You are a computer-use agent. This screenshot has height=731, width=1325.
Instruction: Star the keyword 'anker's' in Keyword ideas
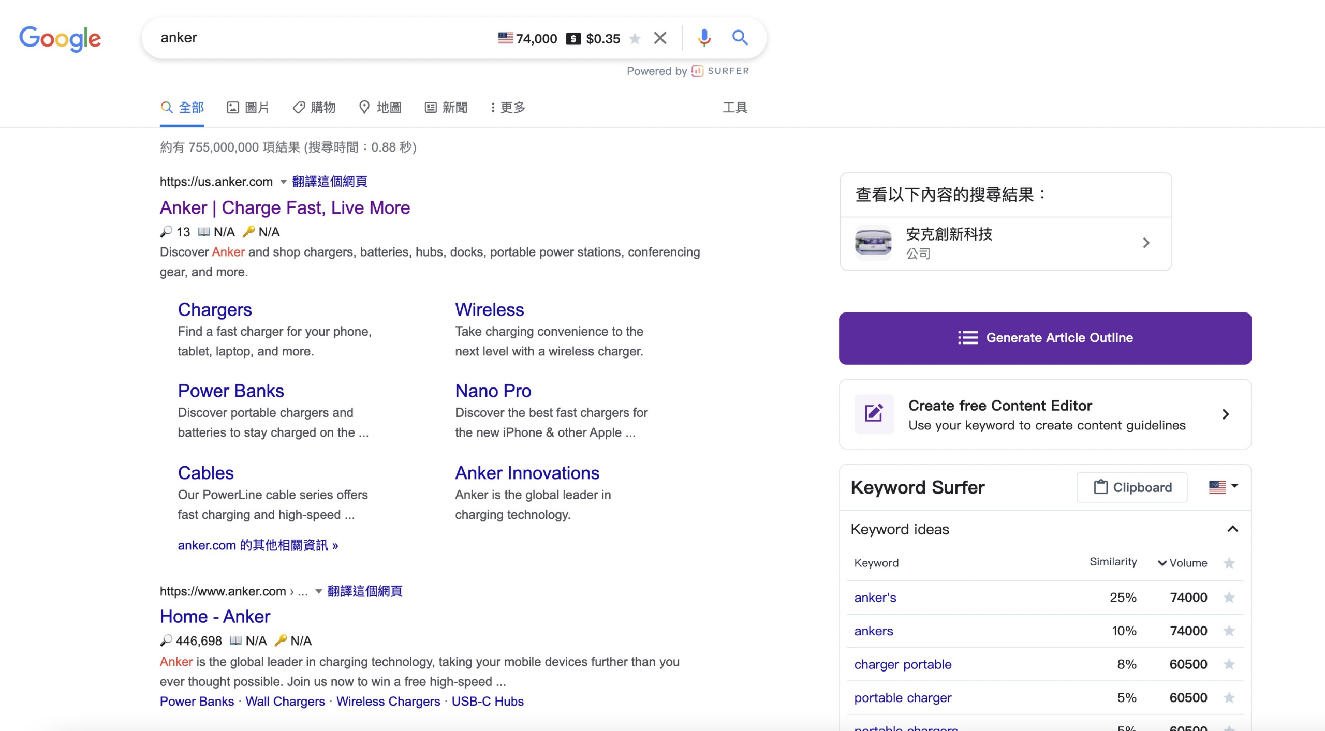click(x=1230, y=597)
